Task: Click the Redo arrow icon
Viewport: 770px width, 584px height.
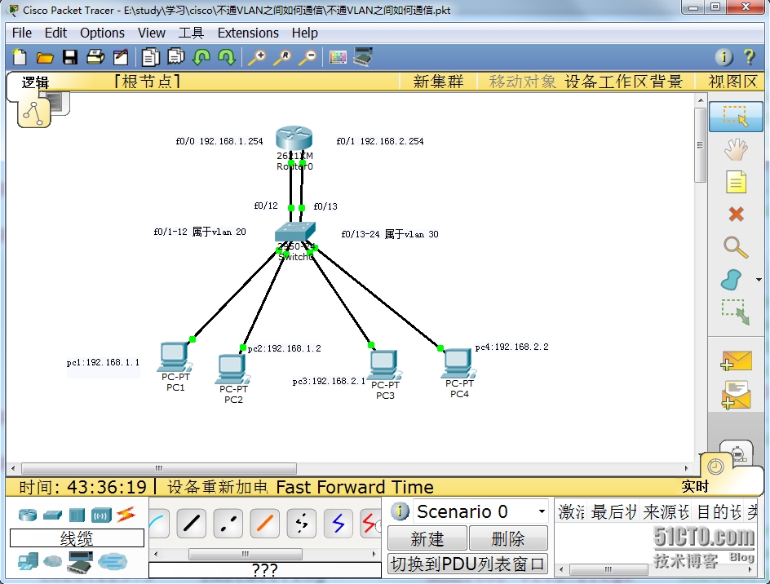Action: coord(227,57)
